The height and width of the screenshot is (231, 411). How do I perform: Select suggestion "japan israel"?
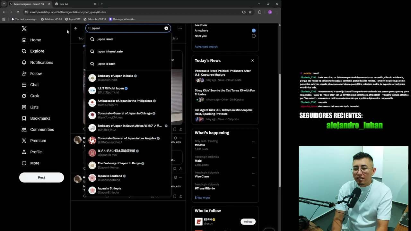click(128, 39)
